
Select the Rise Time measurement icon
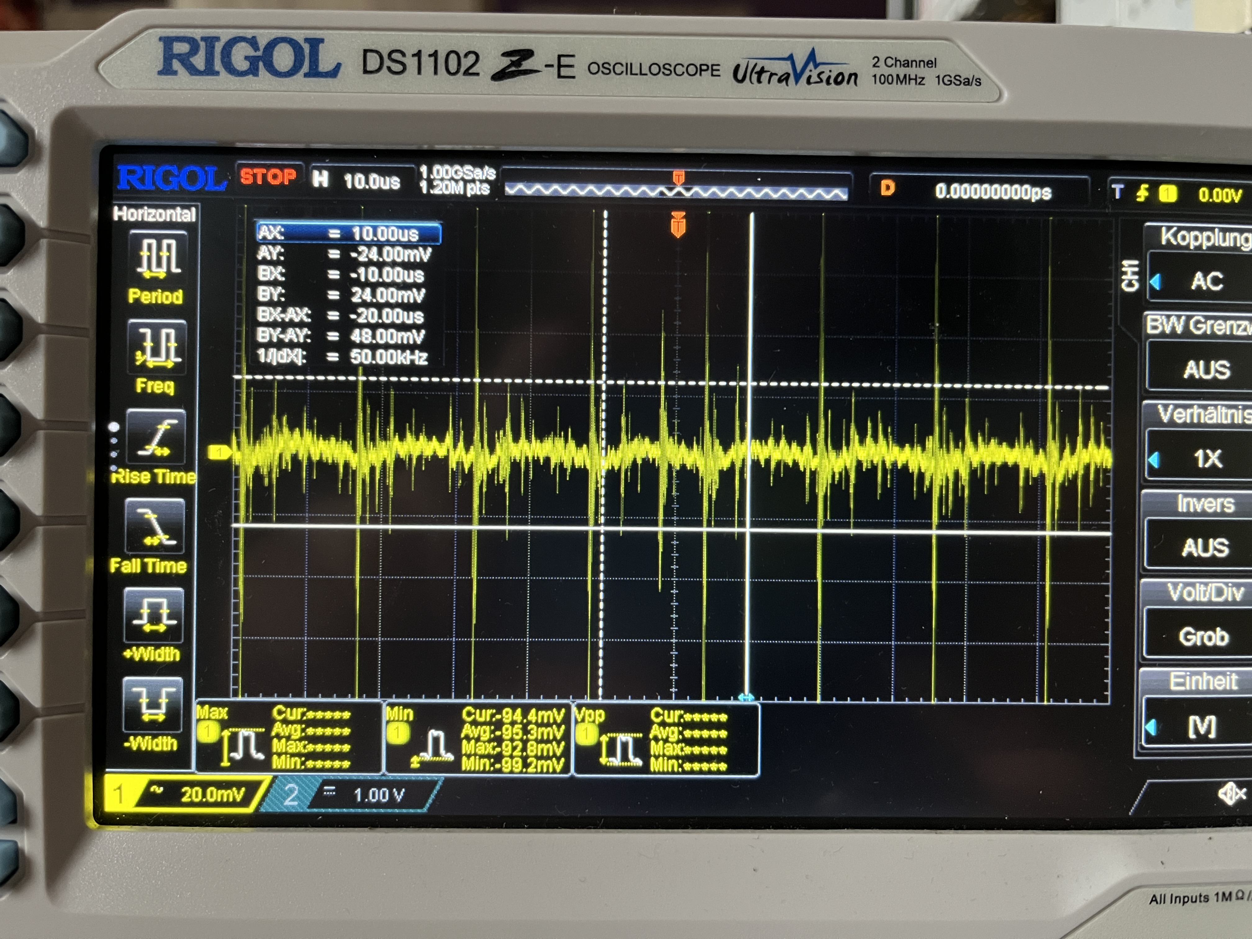click(x=156, y=436)
